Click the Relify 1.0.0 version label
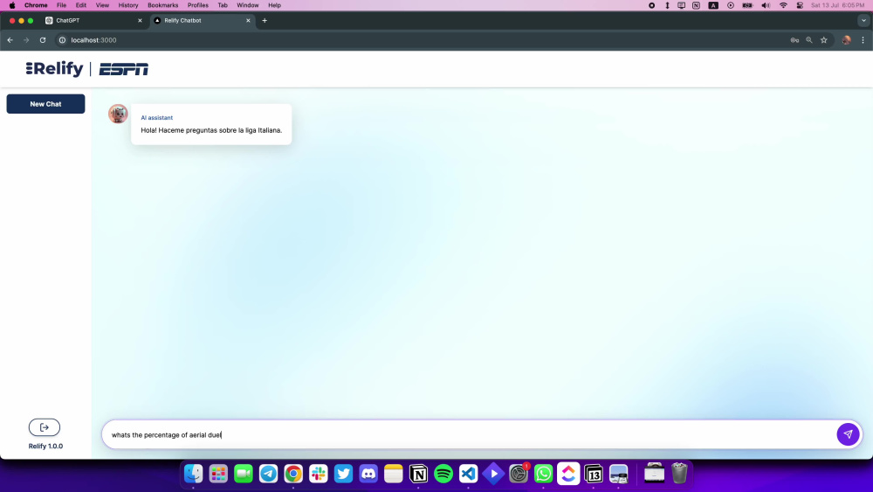Screen dimensions: 873x492 tap(45, 447)
